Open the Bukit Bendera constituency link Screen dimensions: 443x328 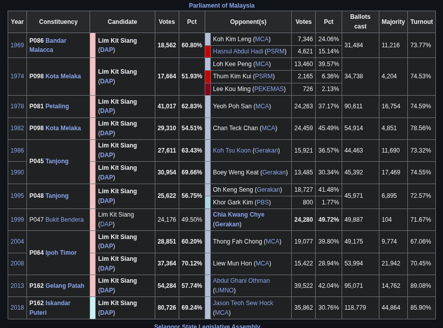(65, 220)
